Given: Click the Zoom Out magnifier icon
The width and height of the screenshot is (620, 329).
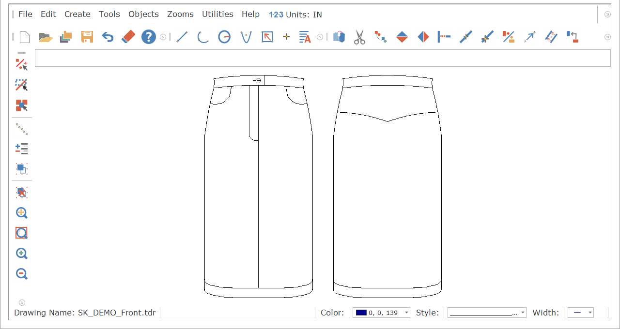Looking at the screenshot, I should [x=21, y=274].
